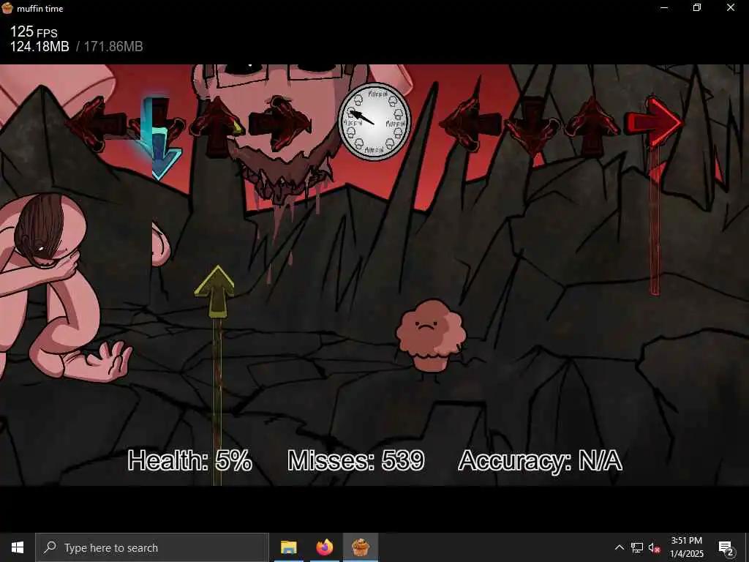Click the muffin icon in title bar

[x=7, y=7]
